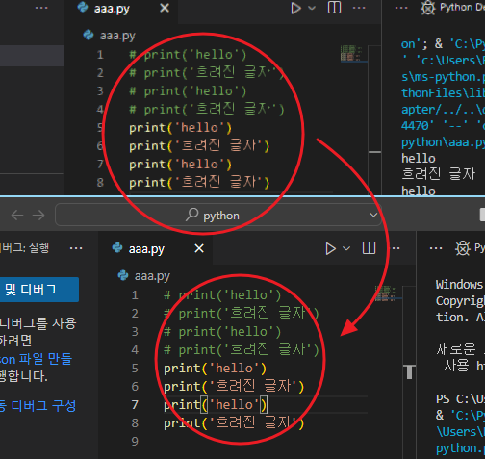Open the 'on 파일 만들' link

[36, 359]
